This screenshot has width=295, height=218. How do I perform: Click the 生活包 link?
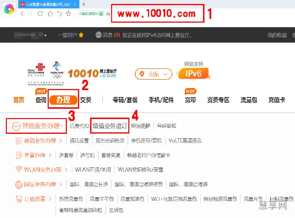116,210
